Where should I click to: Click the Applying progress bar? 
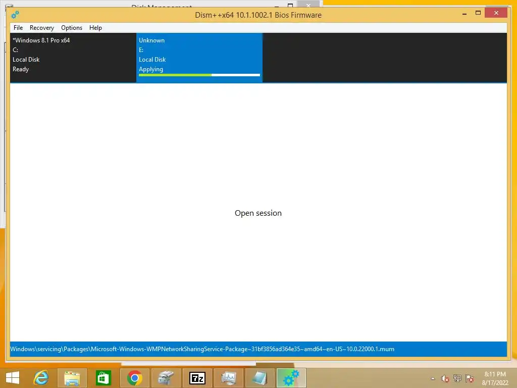pyautogui.click(x=199, y=75)
